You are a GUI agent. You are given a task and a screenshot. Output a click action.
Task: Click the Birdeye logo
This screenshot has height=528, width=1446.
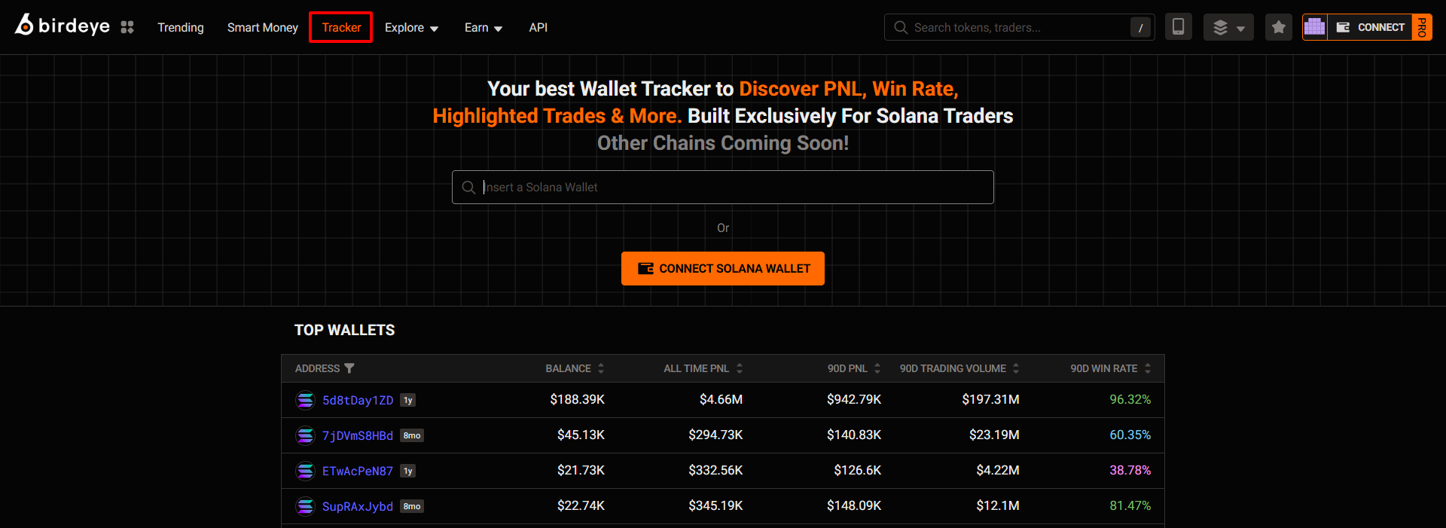63,26
